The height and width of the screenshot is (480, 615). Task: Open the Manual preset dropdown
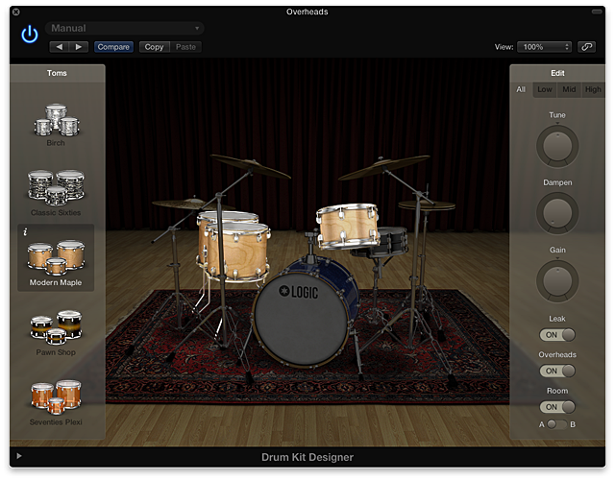(x=125, y=28)
